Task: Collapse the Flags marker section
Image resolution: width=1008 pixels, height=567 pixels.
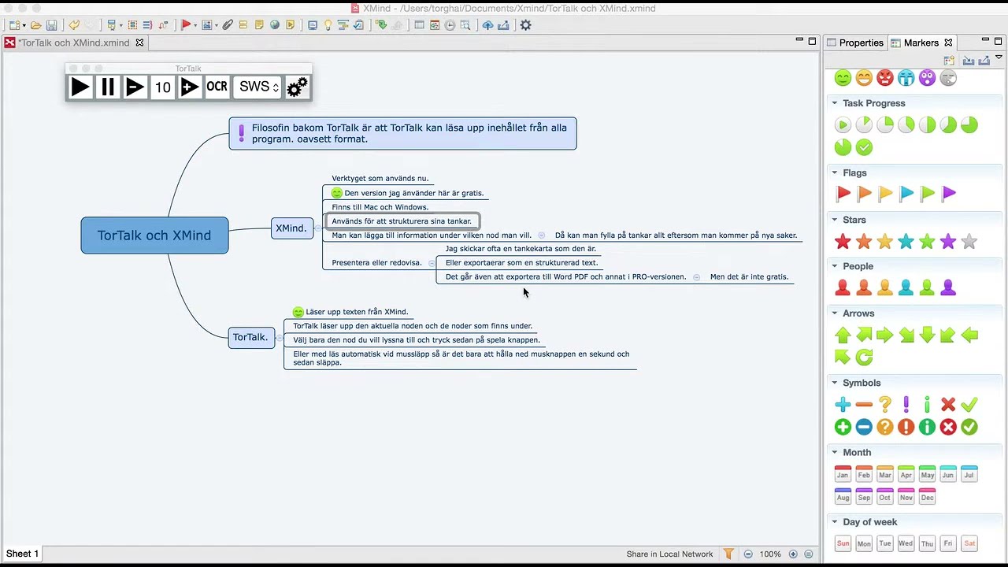Action: [835, 172]
